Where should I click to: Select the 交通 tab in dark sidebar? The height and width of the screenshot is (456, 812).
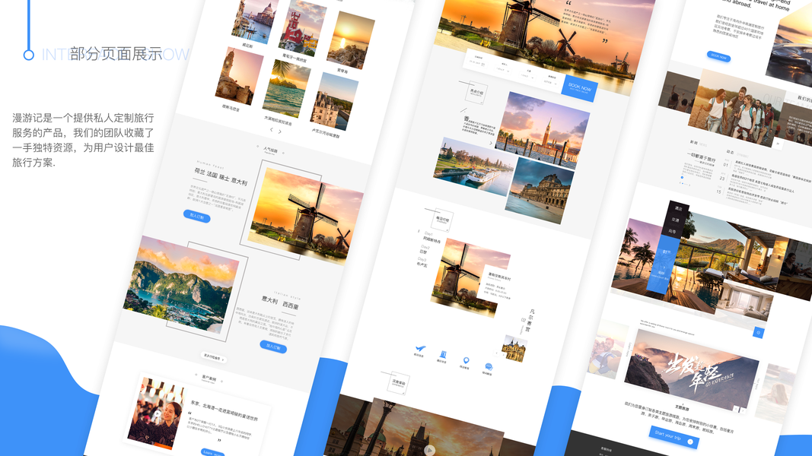pos(675,220)
